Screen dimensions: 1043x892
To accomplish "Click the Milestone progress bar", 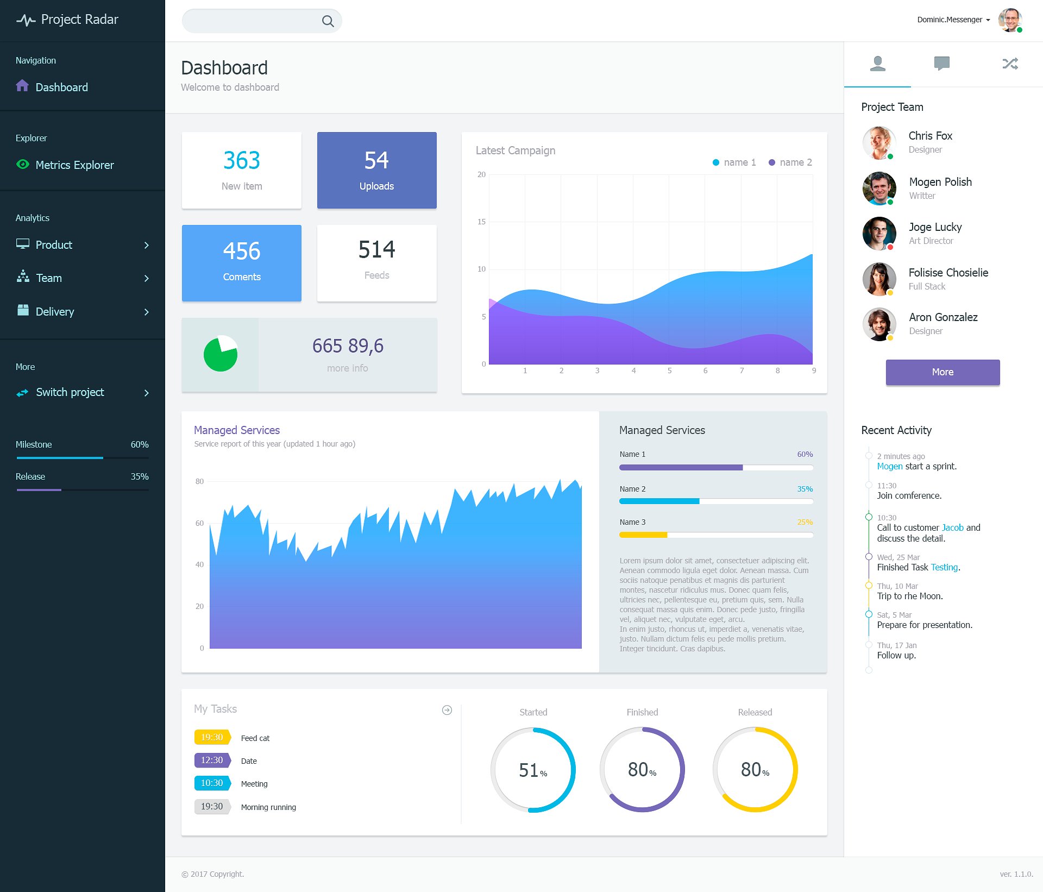I will [x=82, y=457].
